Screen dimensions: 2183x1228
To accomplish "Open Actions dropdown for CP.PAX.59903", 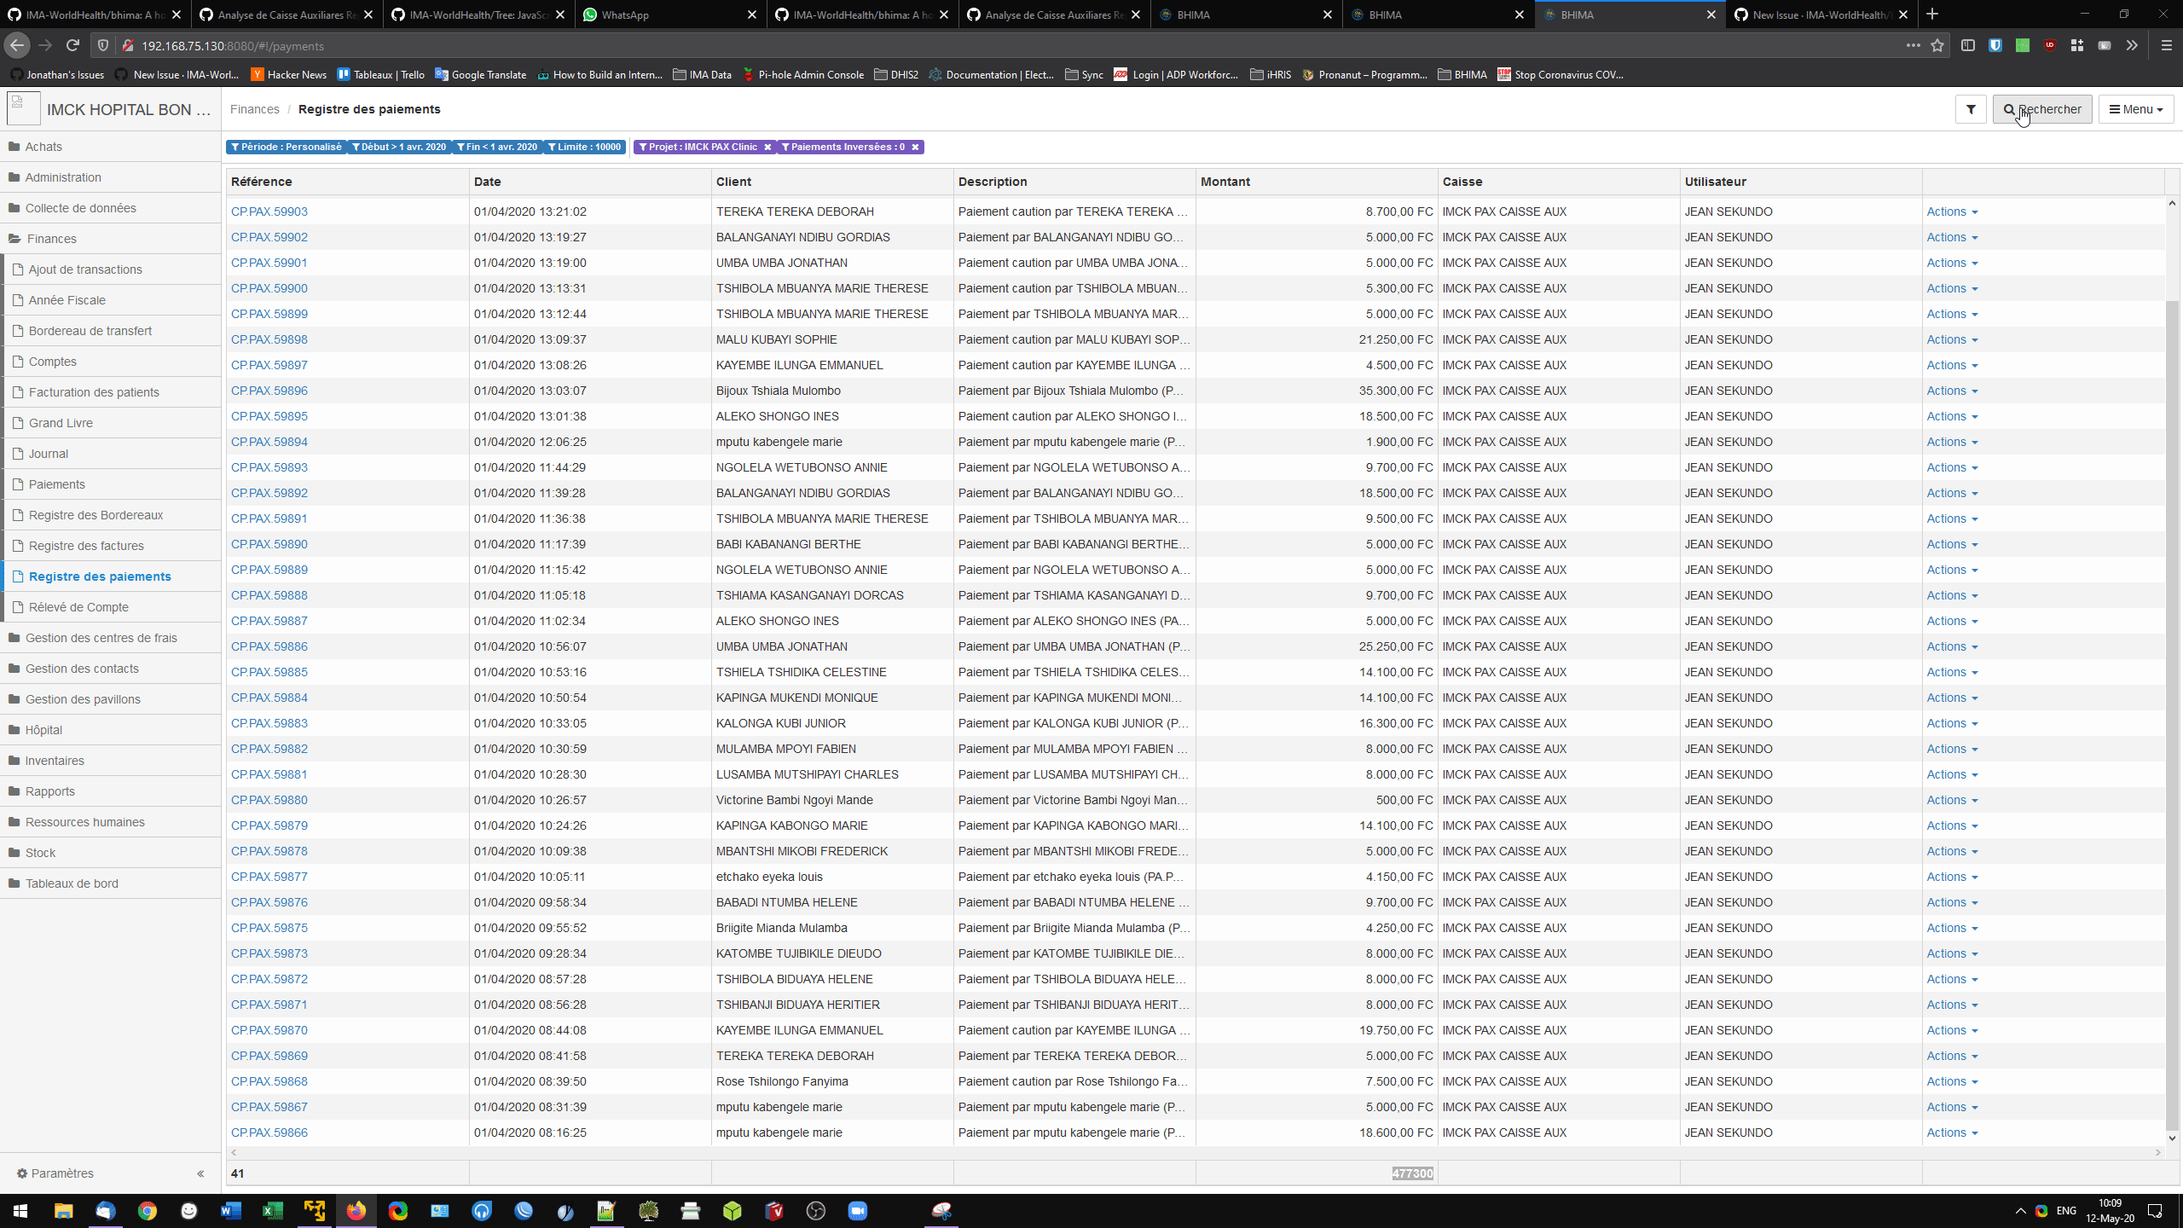I will (x=1952, y=211).
